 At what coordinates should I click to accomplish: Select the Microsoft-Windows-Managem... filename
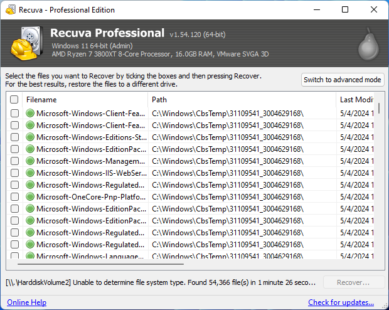91,161
